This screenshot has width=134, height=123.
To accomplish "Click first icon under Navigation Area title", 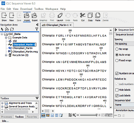I will click(x=2, y=29).
